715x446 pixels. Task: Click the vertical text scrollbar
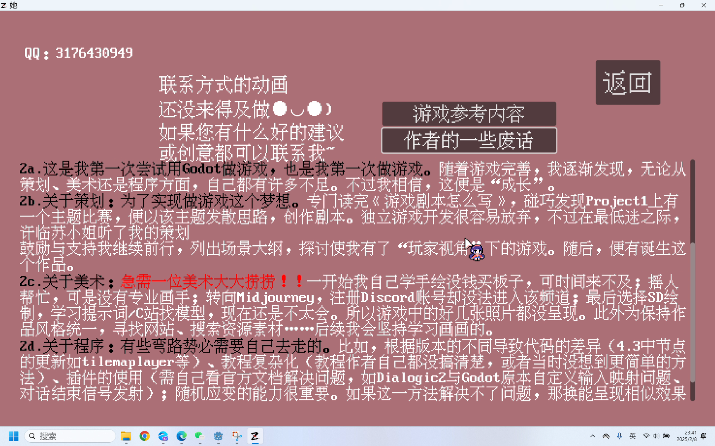coord(692,280)
